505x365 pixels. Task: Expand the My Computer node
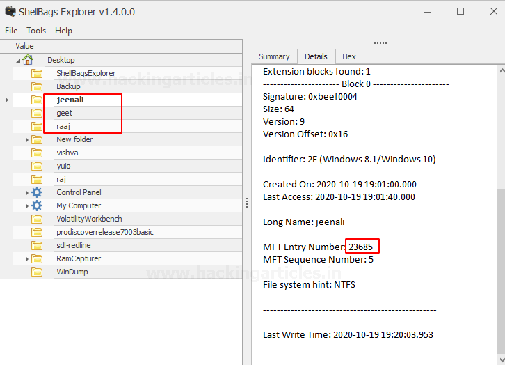click(x=27, y=205)
